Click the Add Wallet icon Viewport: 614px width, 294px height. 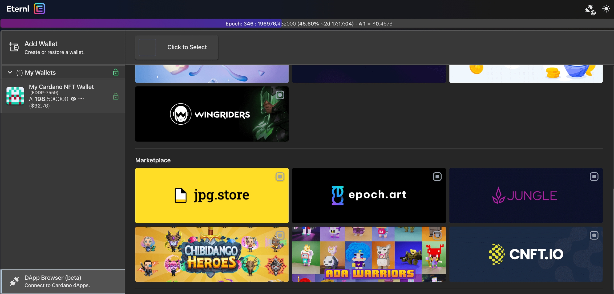(14, 47)
